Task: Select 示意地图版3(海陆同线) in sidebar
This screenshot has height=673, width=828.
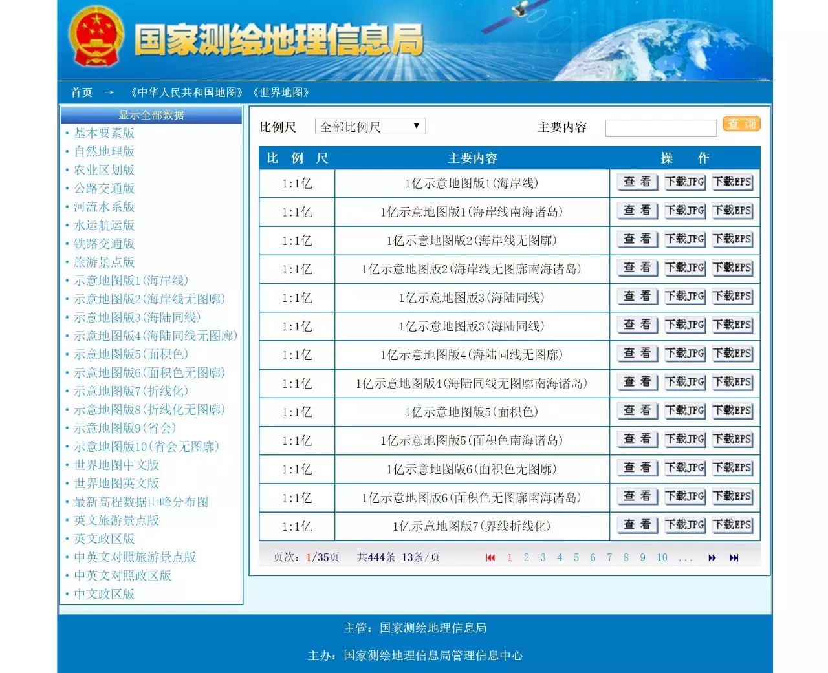Action: point(137,317)
